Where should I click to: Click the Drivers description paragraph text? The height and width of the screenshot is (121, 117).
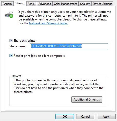click(59, 86)
